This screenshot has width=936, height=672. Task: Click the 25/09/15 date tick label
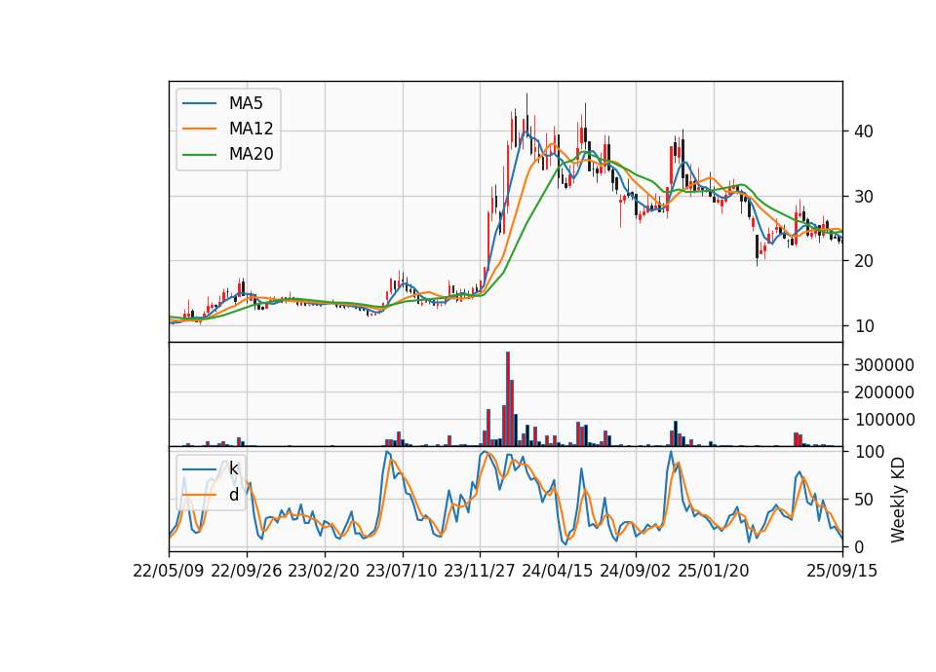[842, 571]
